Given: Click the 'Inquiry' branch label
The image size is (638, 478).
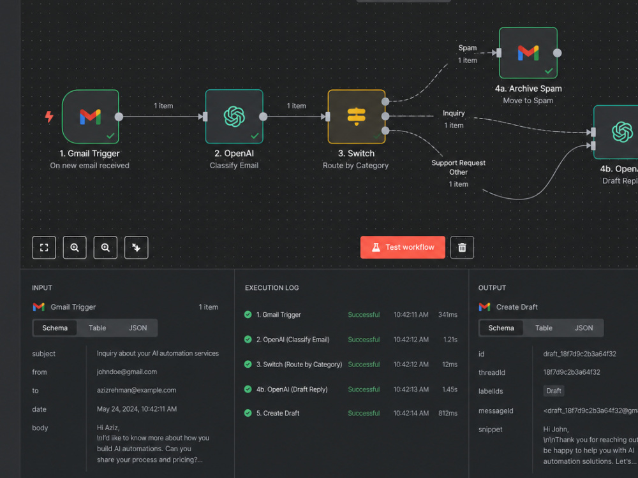Looking at the screenshot, I should coord(454,113).
